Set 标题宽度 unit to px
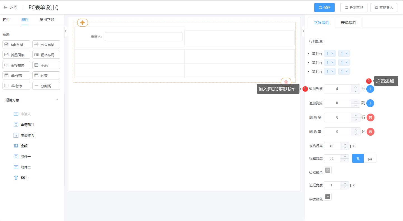This screenshot has height=221, width=403. 370,159
